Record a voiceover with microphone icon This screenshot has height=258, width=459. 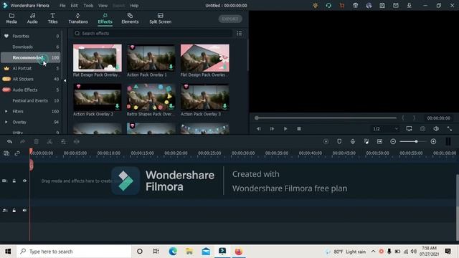[353, 142]
